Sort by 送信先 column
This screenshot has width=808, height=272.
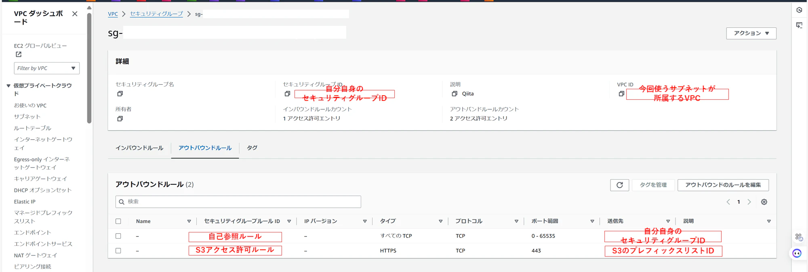click(668, 221)
